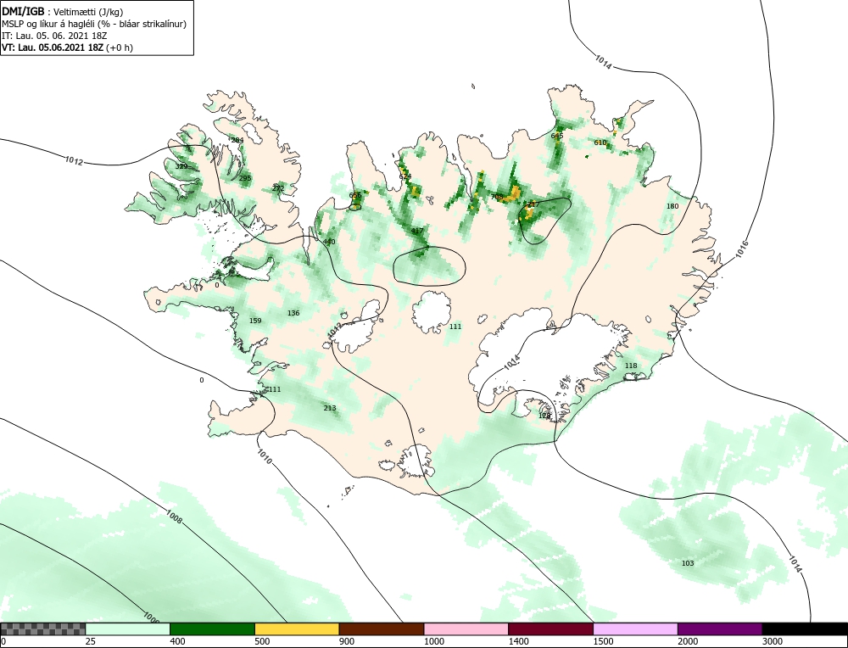Screen dimensions: 848x648
Task: Select the 'IT: Lau. 05. 06. 2021 18Z' line
Action: (x=54, y=36)
